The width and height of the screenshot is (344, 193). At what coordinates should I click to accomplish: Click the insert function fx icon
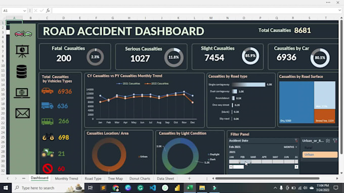point(48,11)
